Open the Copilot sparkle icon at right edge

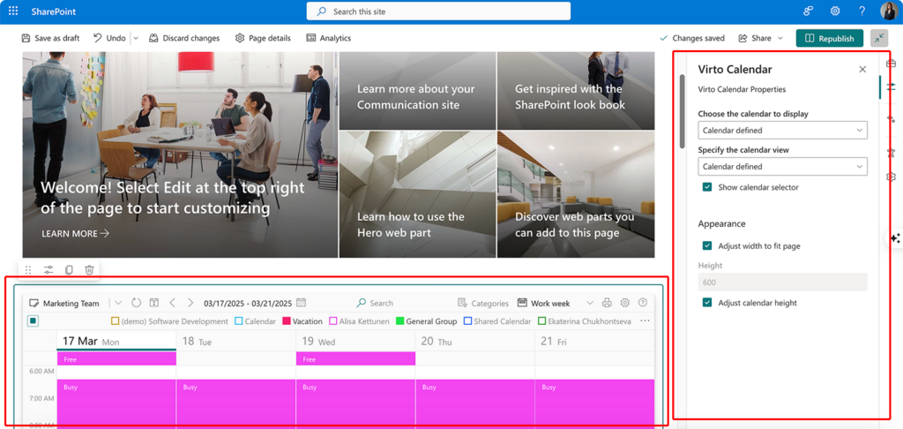(895, 238)
